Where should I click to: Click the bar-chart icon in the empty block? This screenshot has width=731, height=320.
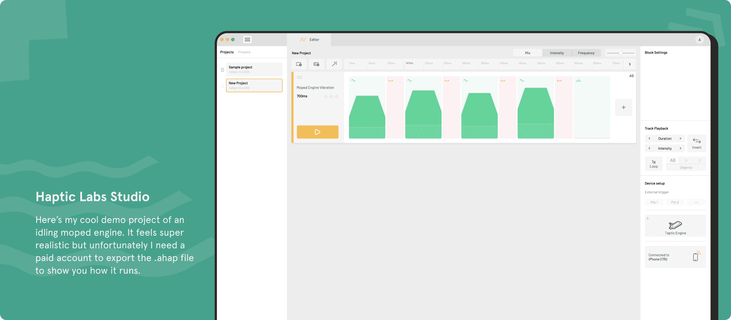[x=578, y=81]
